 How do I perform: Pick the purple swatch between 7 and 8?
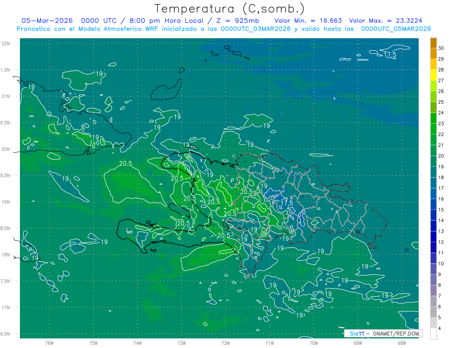(x=433, y=291)
